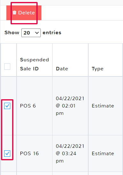Image resolution: width=123 pixels, height=175 pixels.
Task: Click the "entries" label after the selector
Action: [x=52, y=33]
